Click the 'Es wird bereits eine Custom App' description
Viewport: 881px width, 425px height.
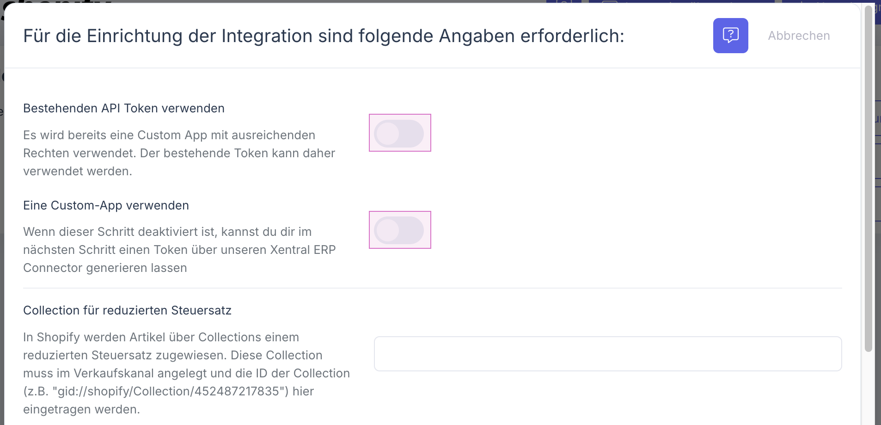point(169,135)
